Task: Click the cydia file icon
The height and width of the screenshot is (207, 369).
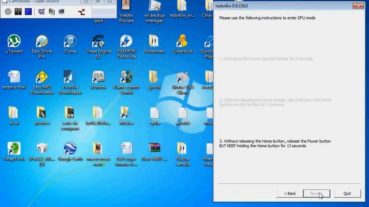Action: pyautogui.click(x=155, y=116)
